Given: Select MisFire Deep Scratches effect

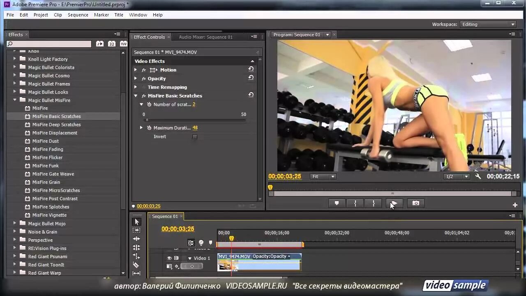Looking at the screenshot, I should (x=57, y=125).
